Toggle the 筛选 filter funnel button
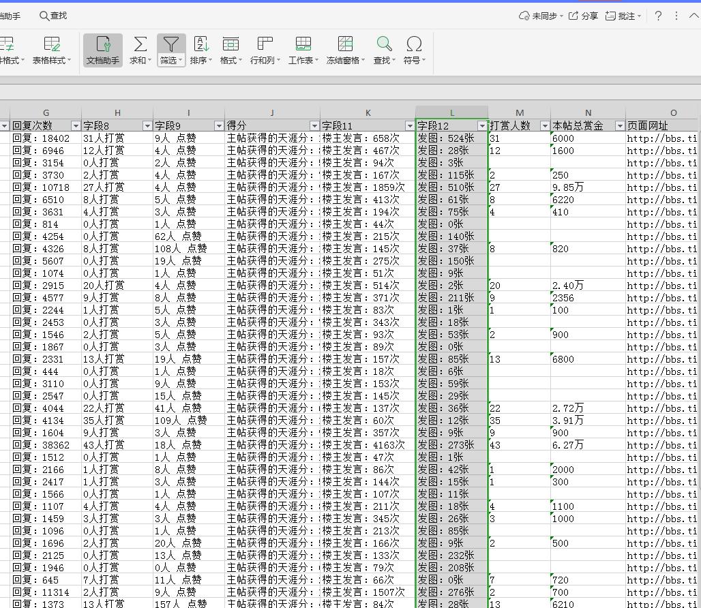The width and height of the screenshot is (701, 608). tap(170, 45)
